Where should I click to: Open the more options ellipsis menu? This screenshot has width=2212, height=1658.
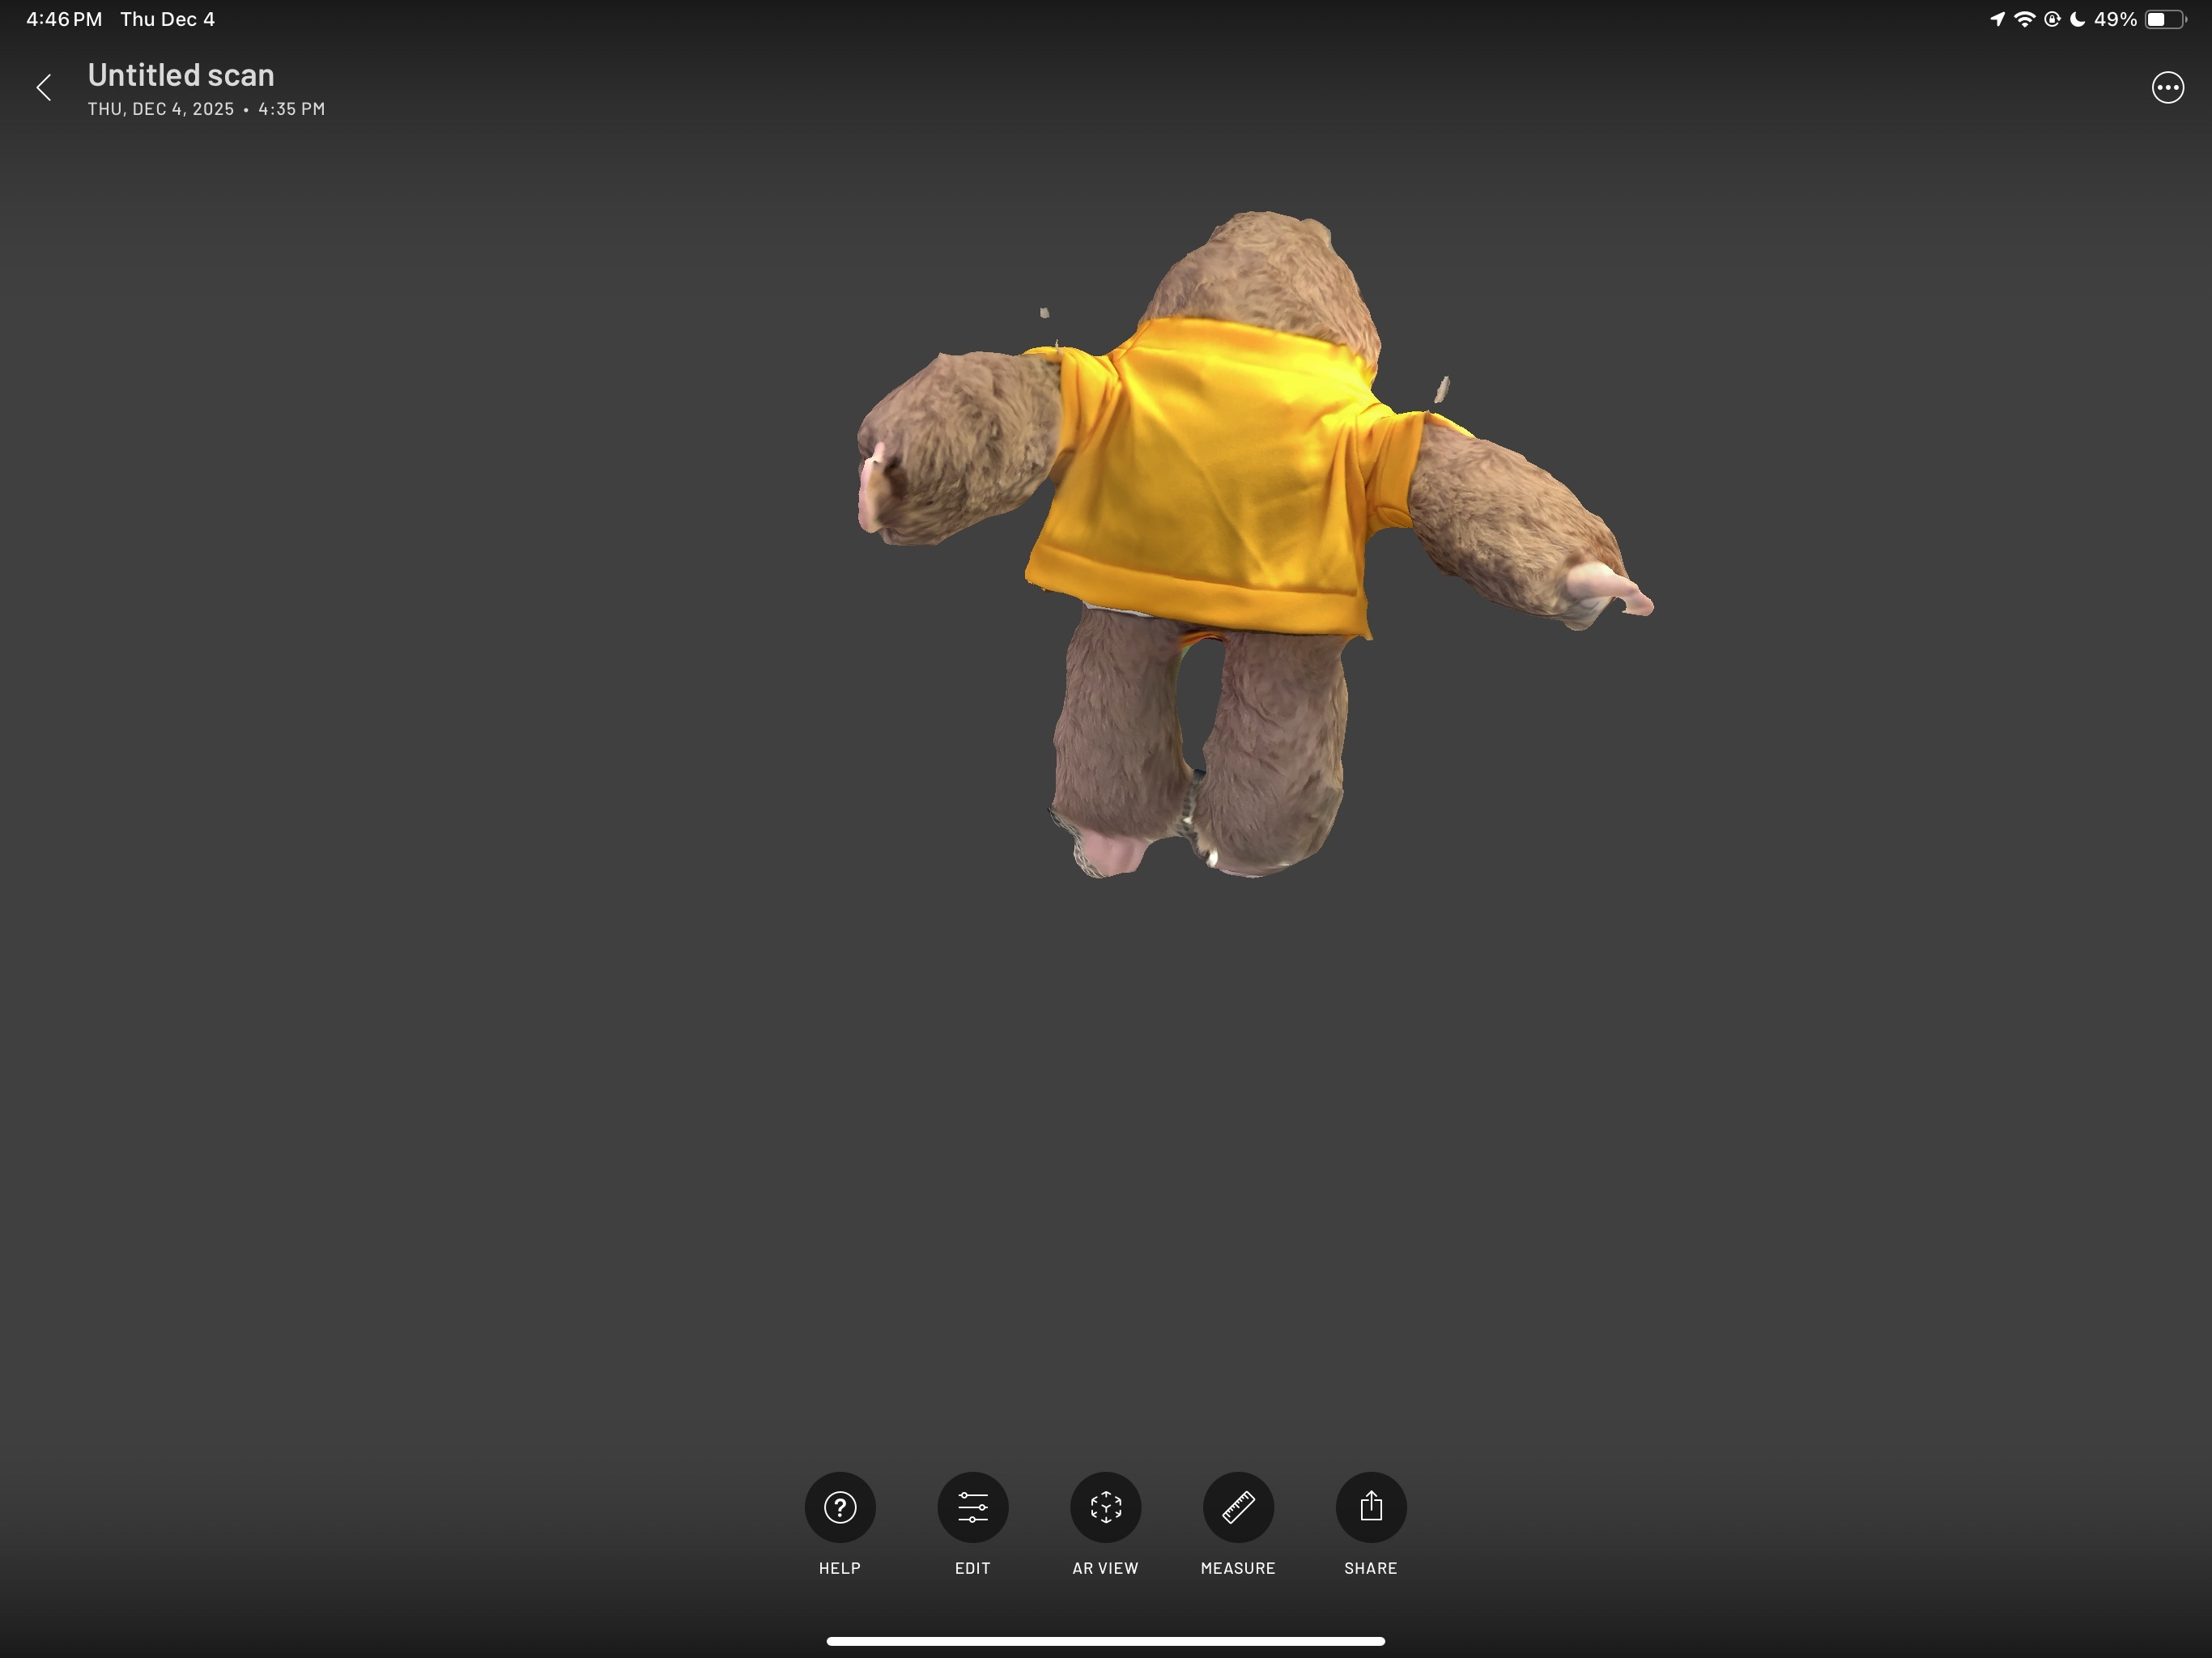click(x=2168, y=88)
